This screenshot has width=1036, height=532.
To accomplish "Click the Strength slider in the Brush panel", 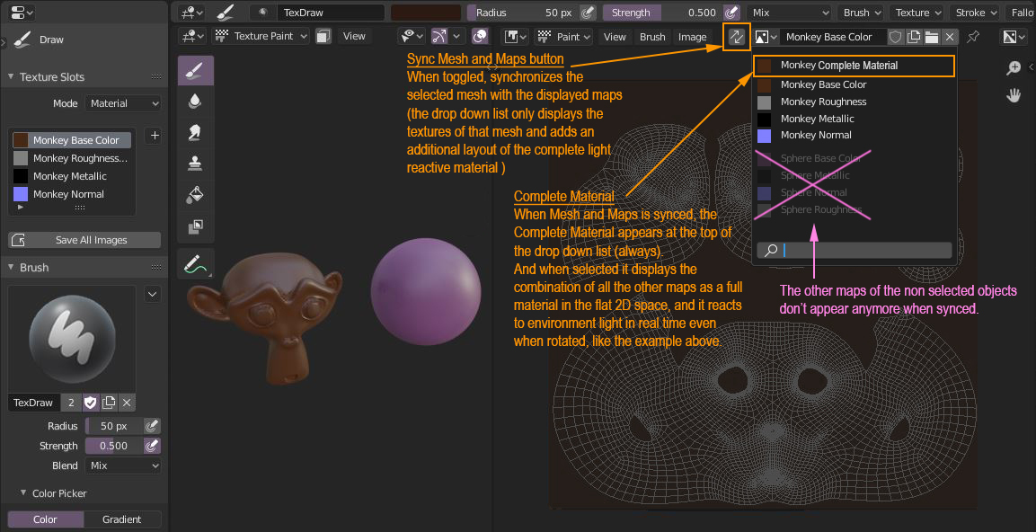I will (x=114, y=446).
